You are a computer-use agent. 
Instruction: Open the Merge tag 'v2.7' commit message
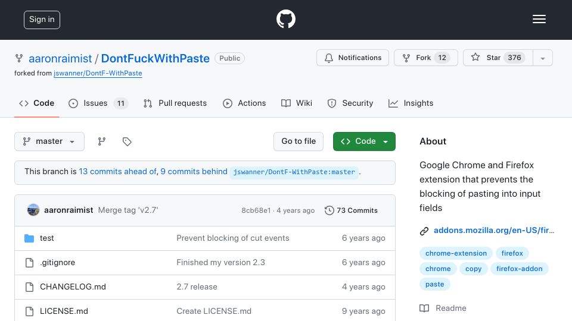(128, 210)
